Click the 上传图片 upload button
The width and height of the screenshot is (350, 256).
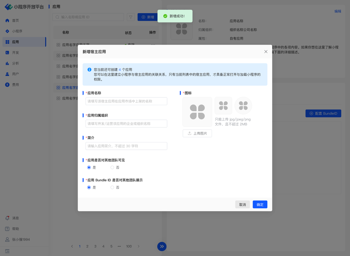pos(197,133)
